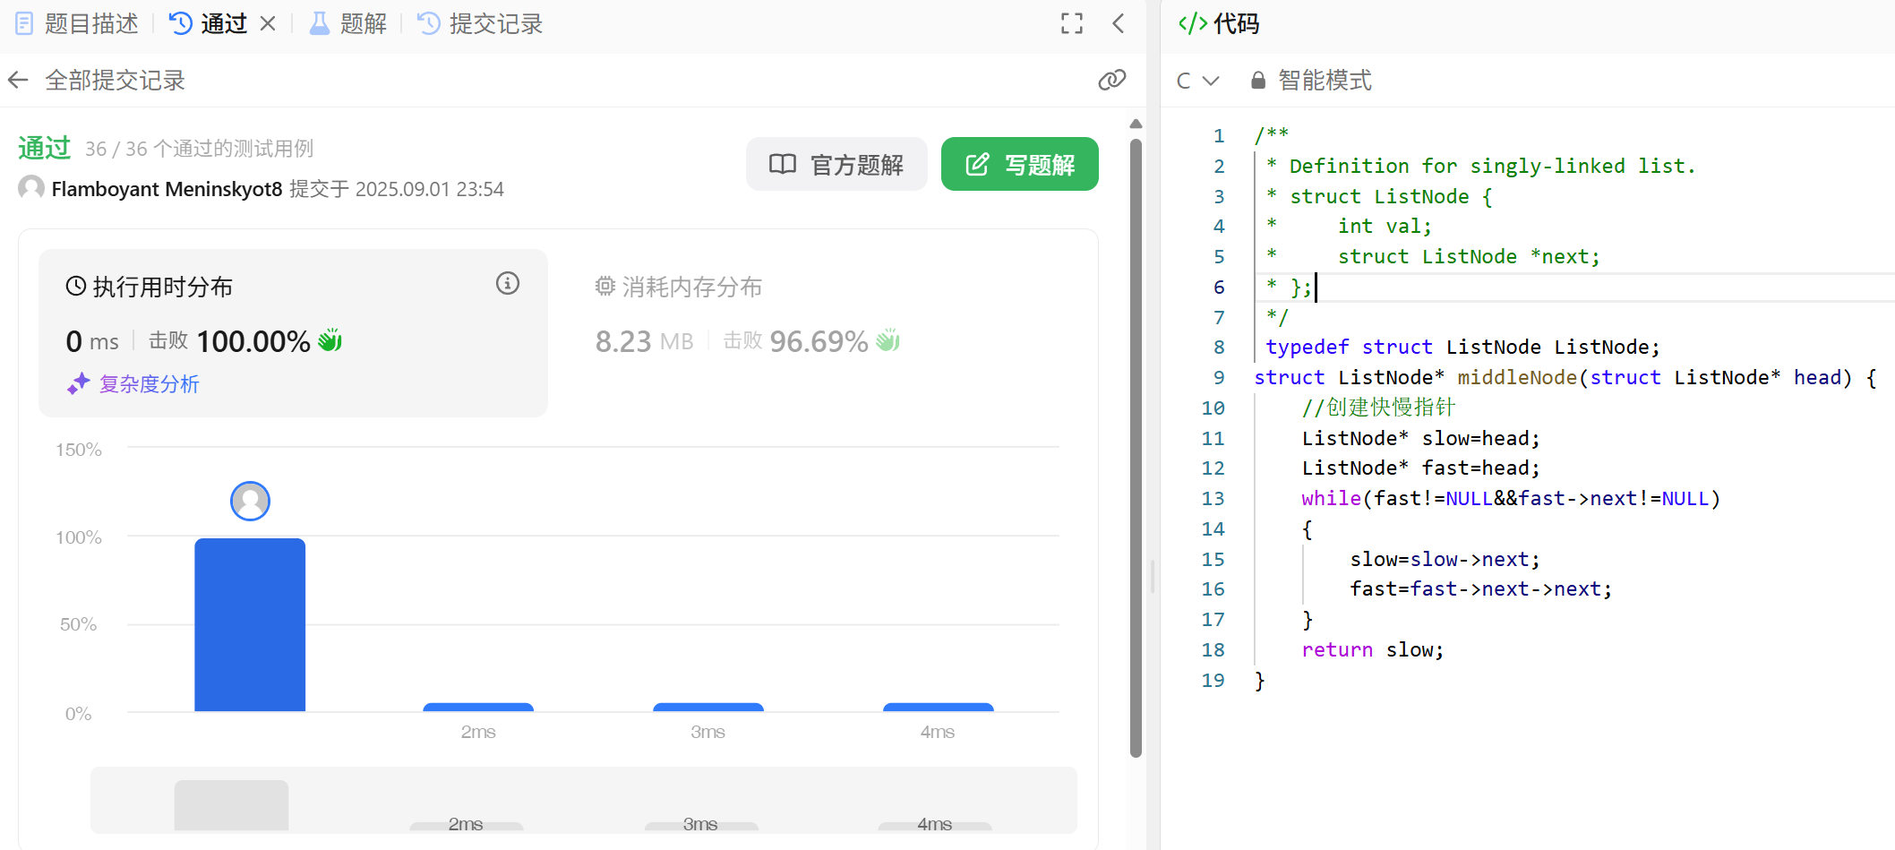Open 复杂度分析 link
Screen dimensions: 1895x850
coord(133,384)
